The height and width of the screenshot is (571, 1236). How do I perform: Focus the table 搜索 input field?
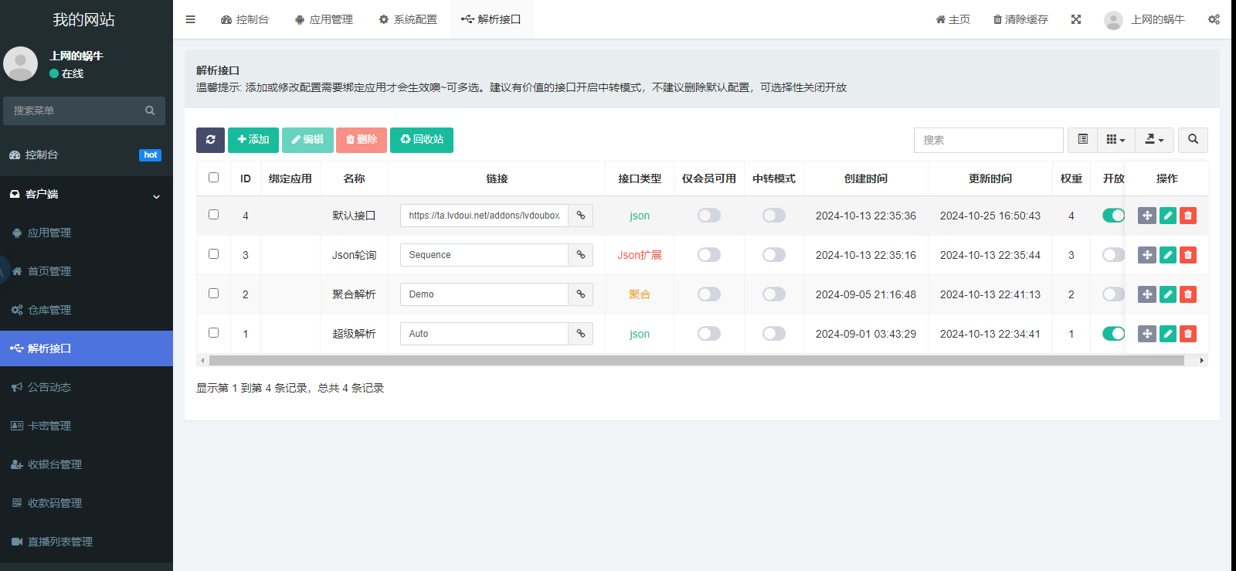[989, 140]
